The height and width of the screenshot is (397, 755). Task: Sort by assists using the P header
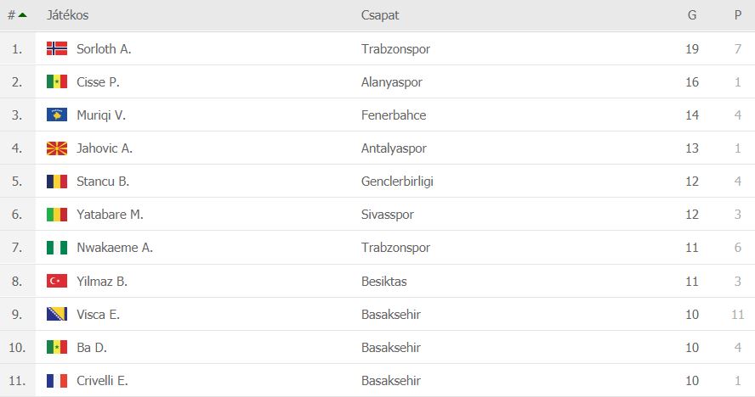[x=738, y=15]
